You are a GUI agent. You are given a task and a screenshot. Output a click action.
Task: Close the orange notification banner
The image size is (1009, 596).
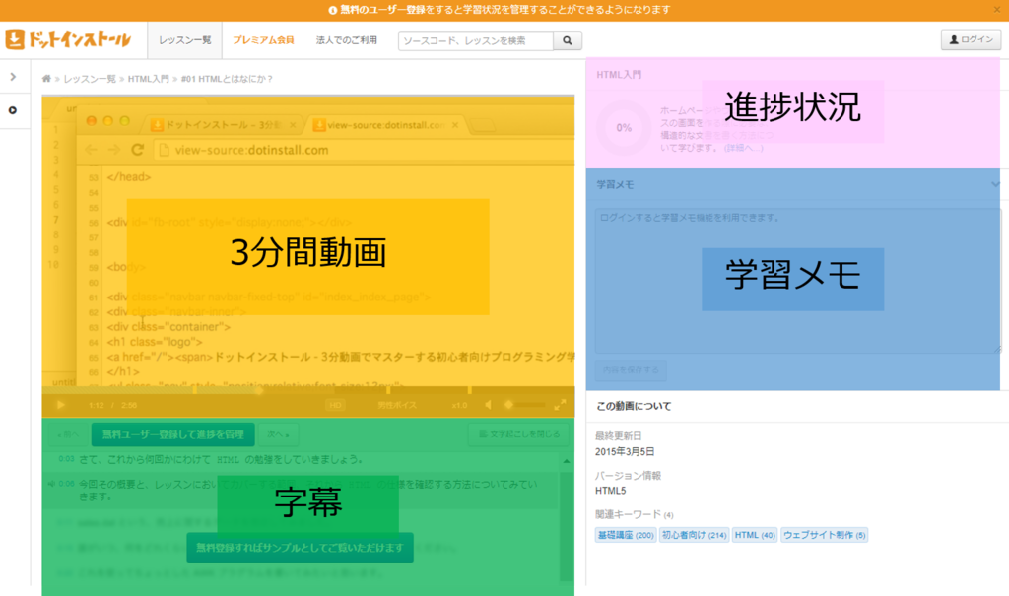pyautogui.click(x=997, y=10)
